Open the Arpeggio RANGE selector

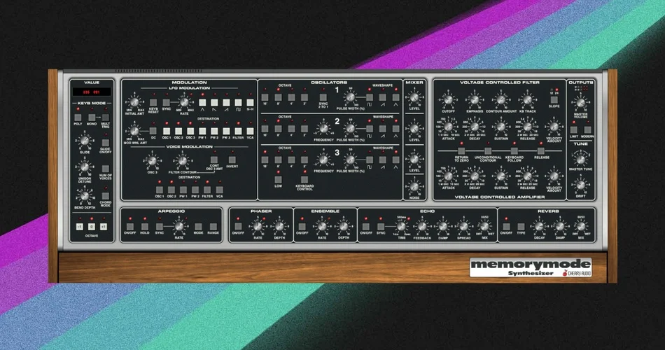[213, 227]
